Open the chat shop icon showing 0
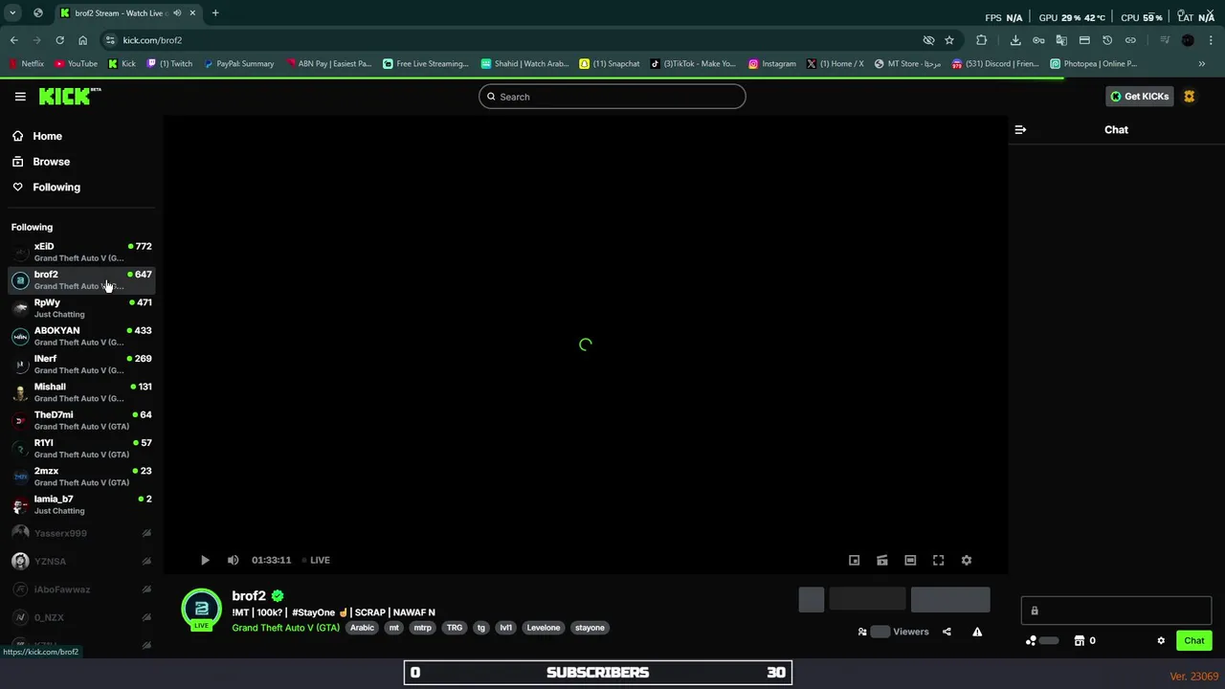1225x689 pixels. [1085, 641]
